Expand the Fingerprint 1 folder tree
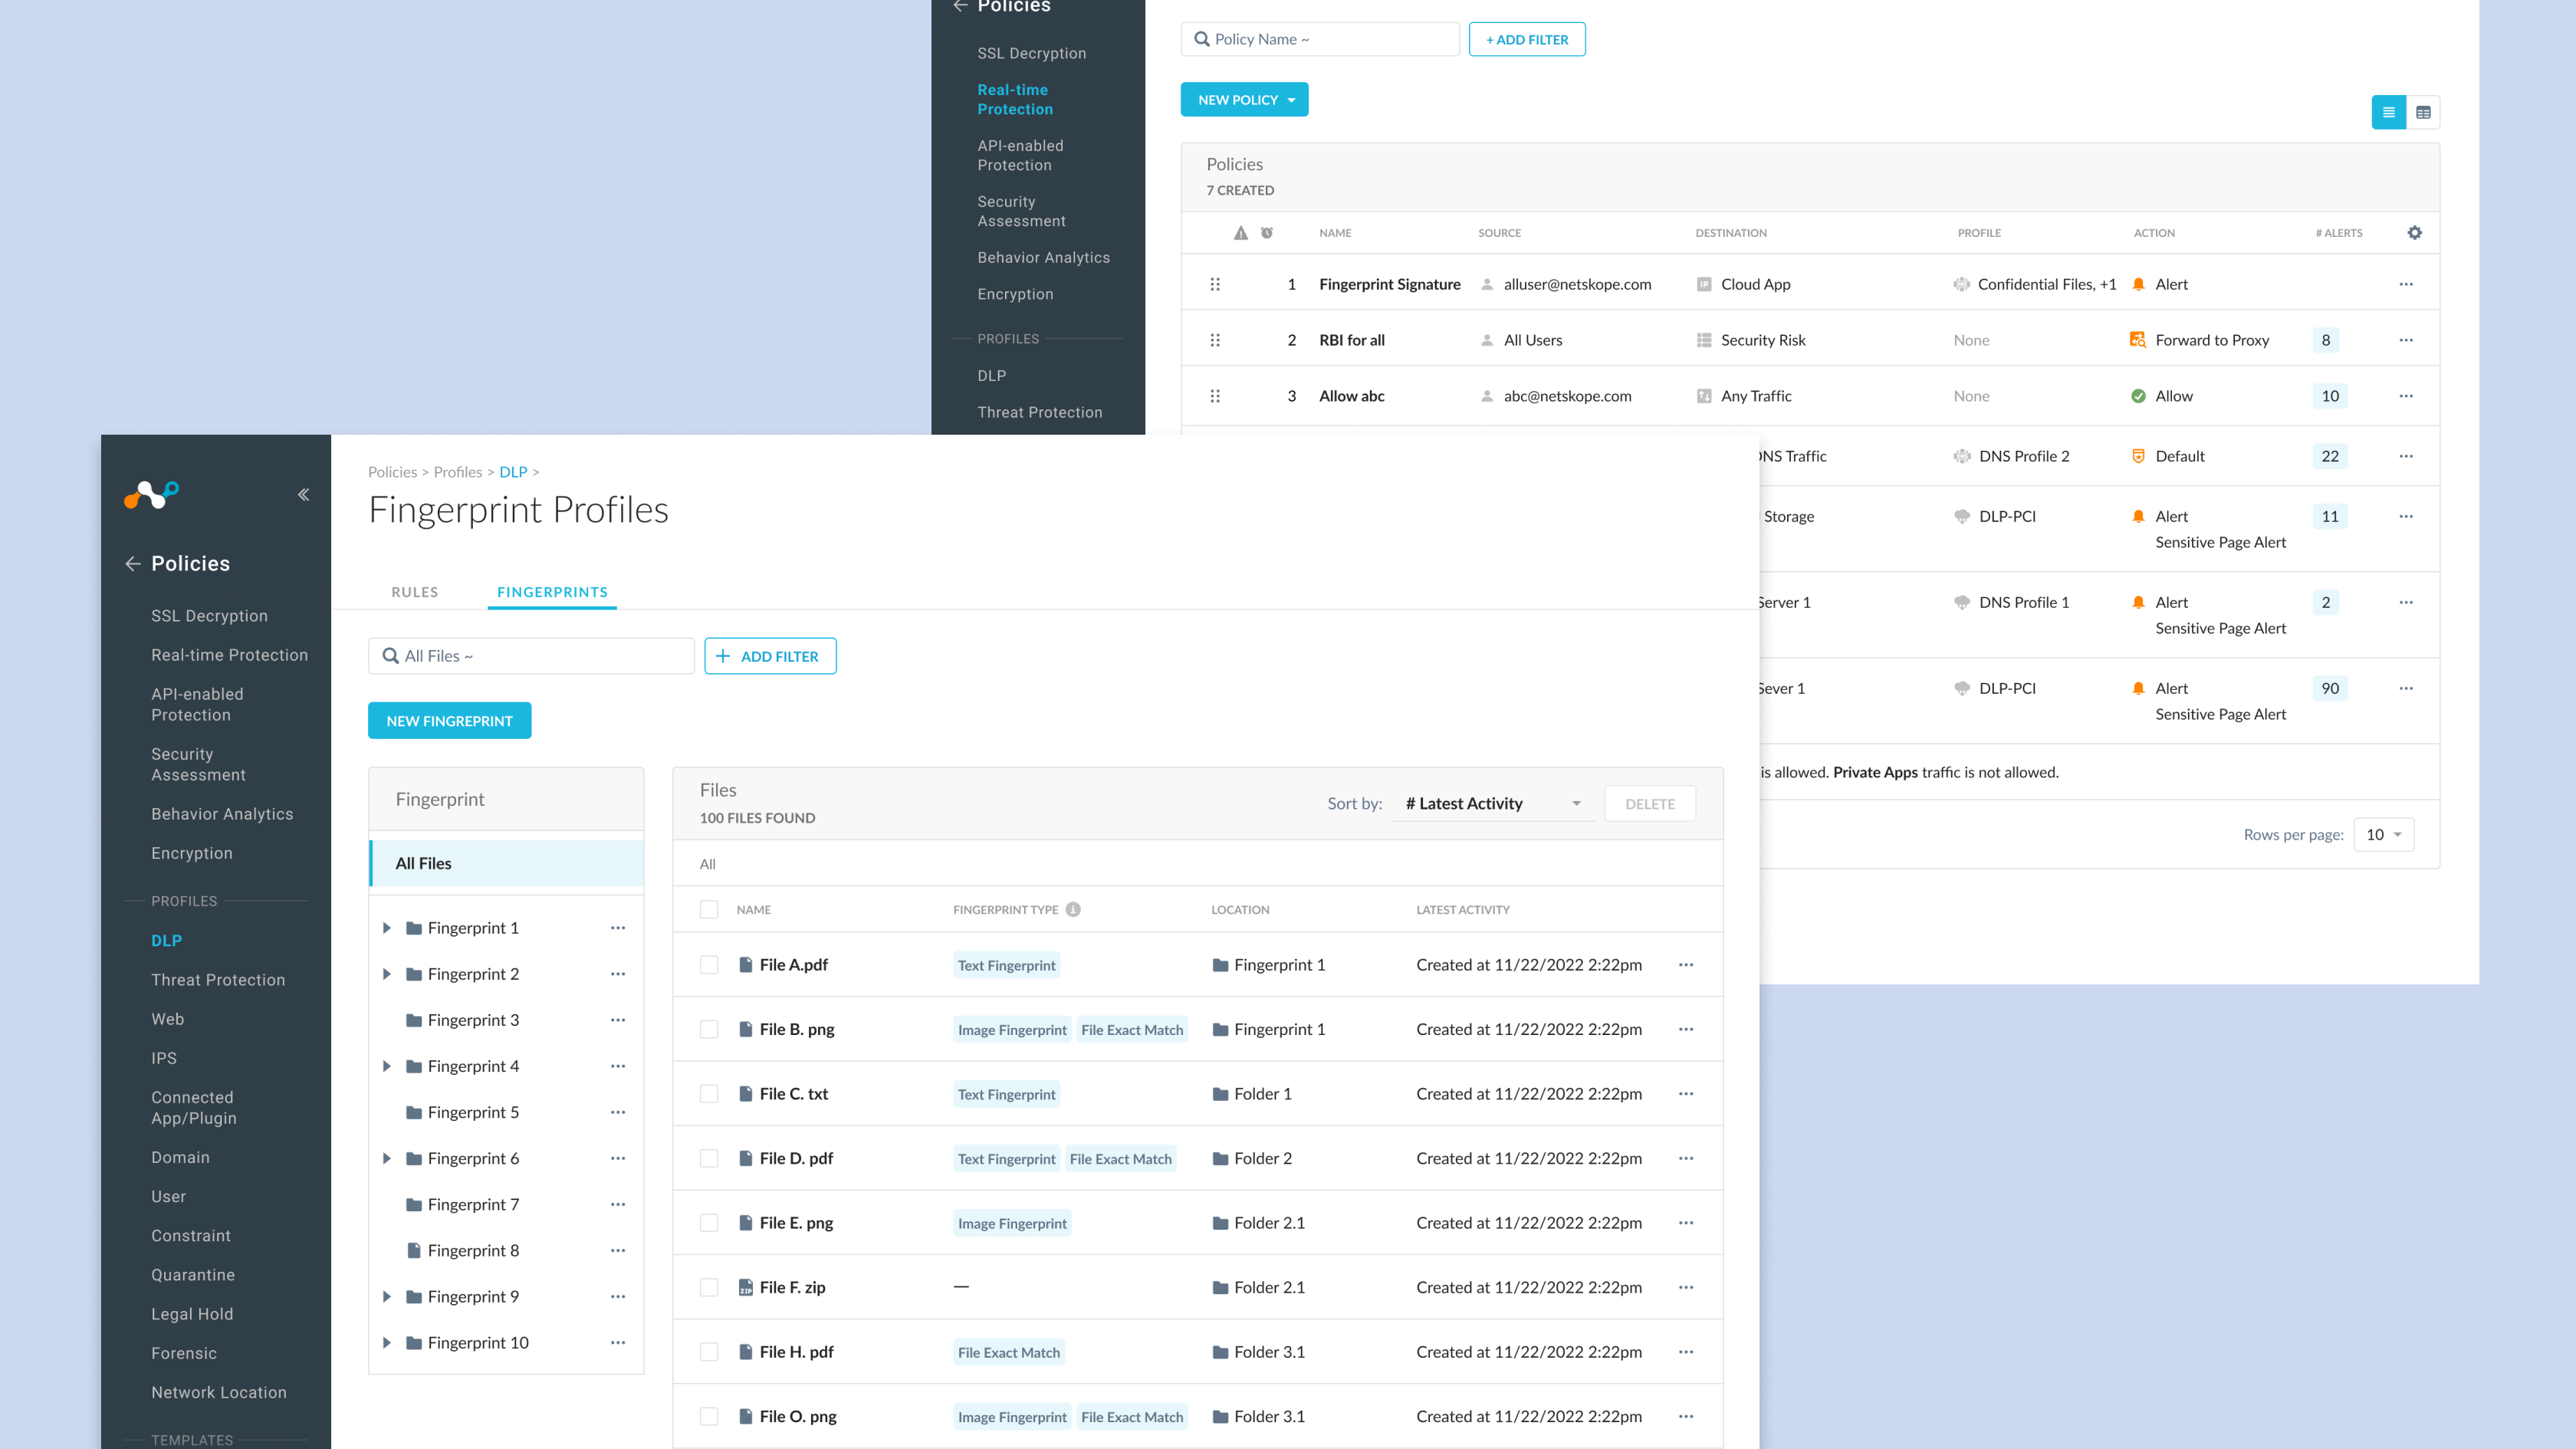The width and height of the screenshot is (2576, 1449). [388, 928]
